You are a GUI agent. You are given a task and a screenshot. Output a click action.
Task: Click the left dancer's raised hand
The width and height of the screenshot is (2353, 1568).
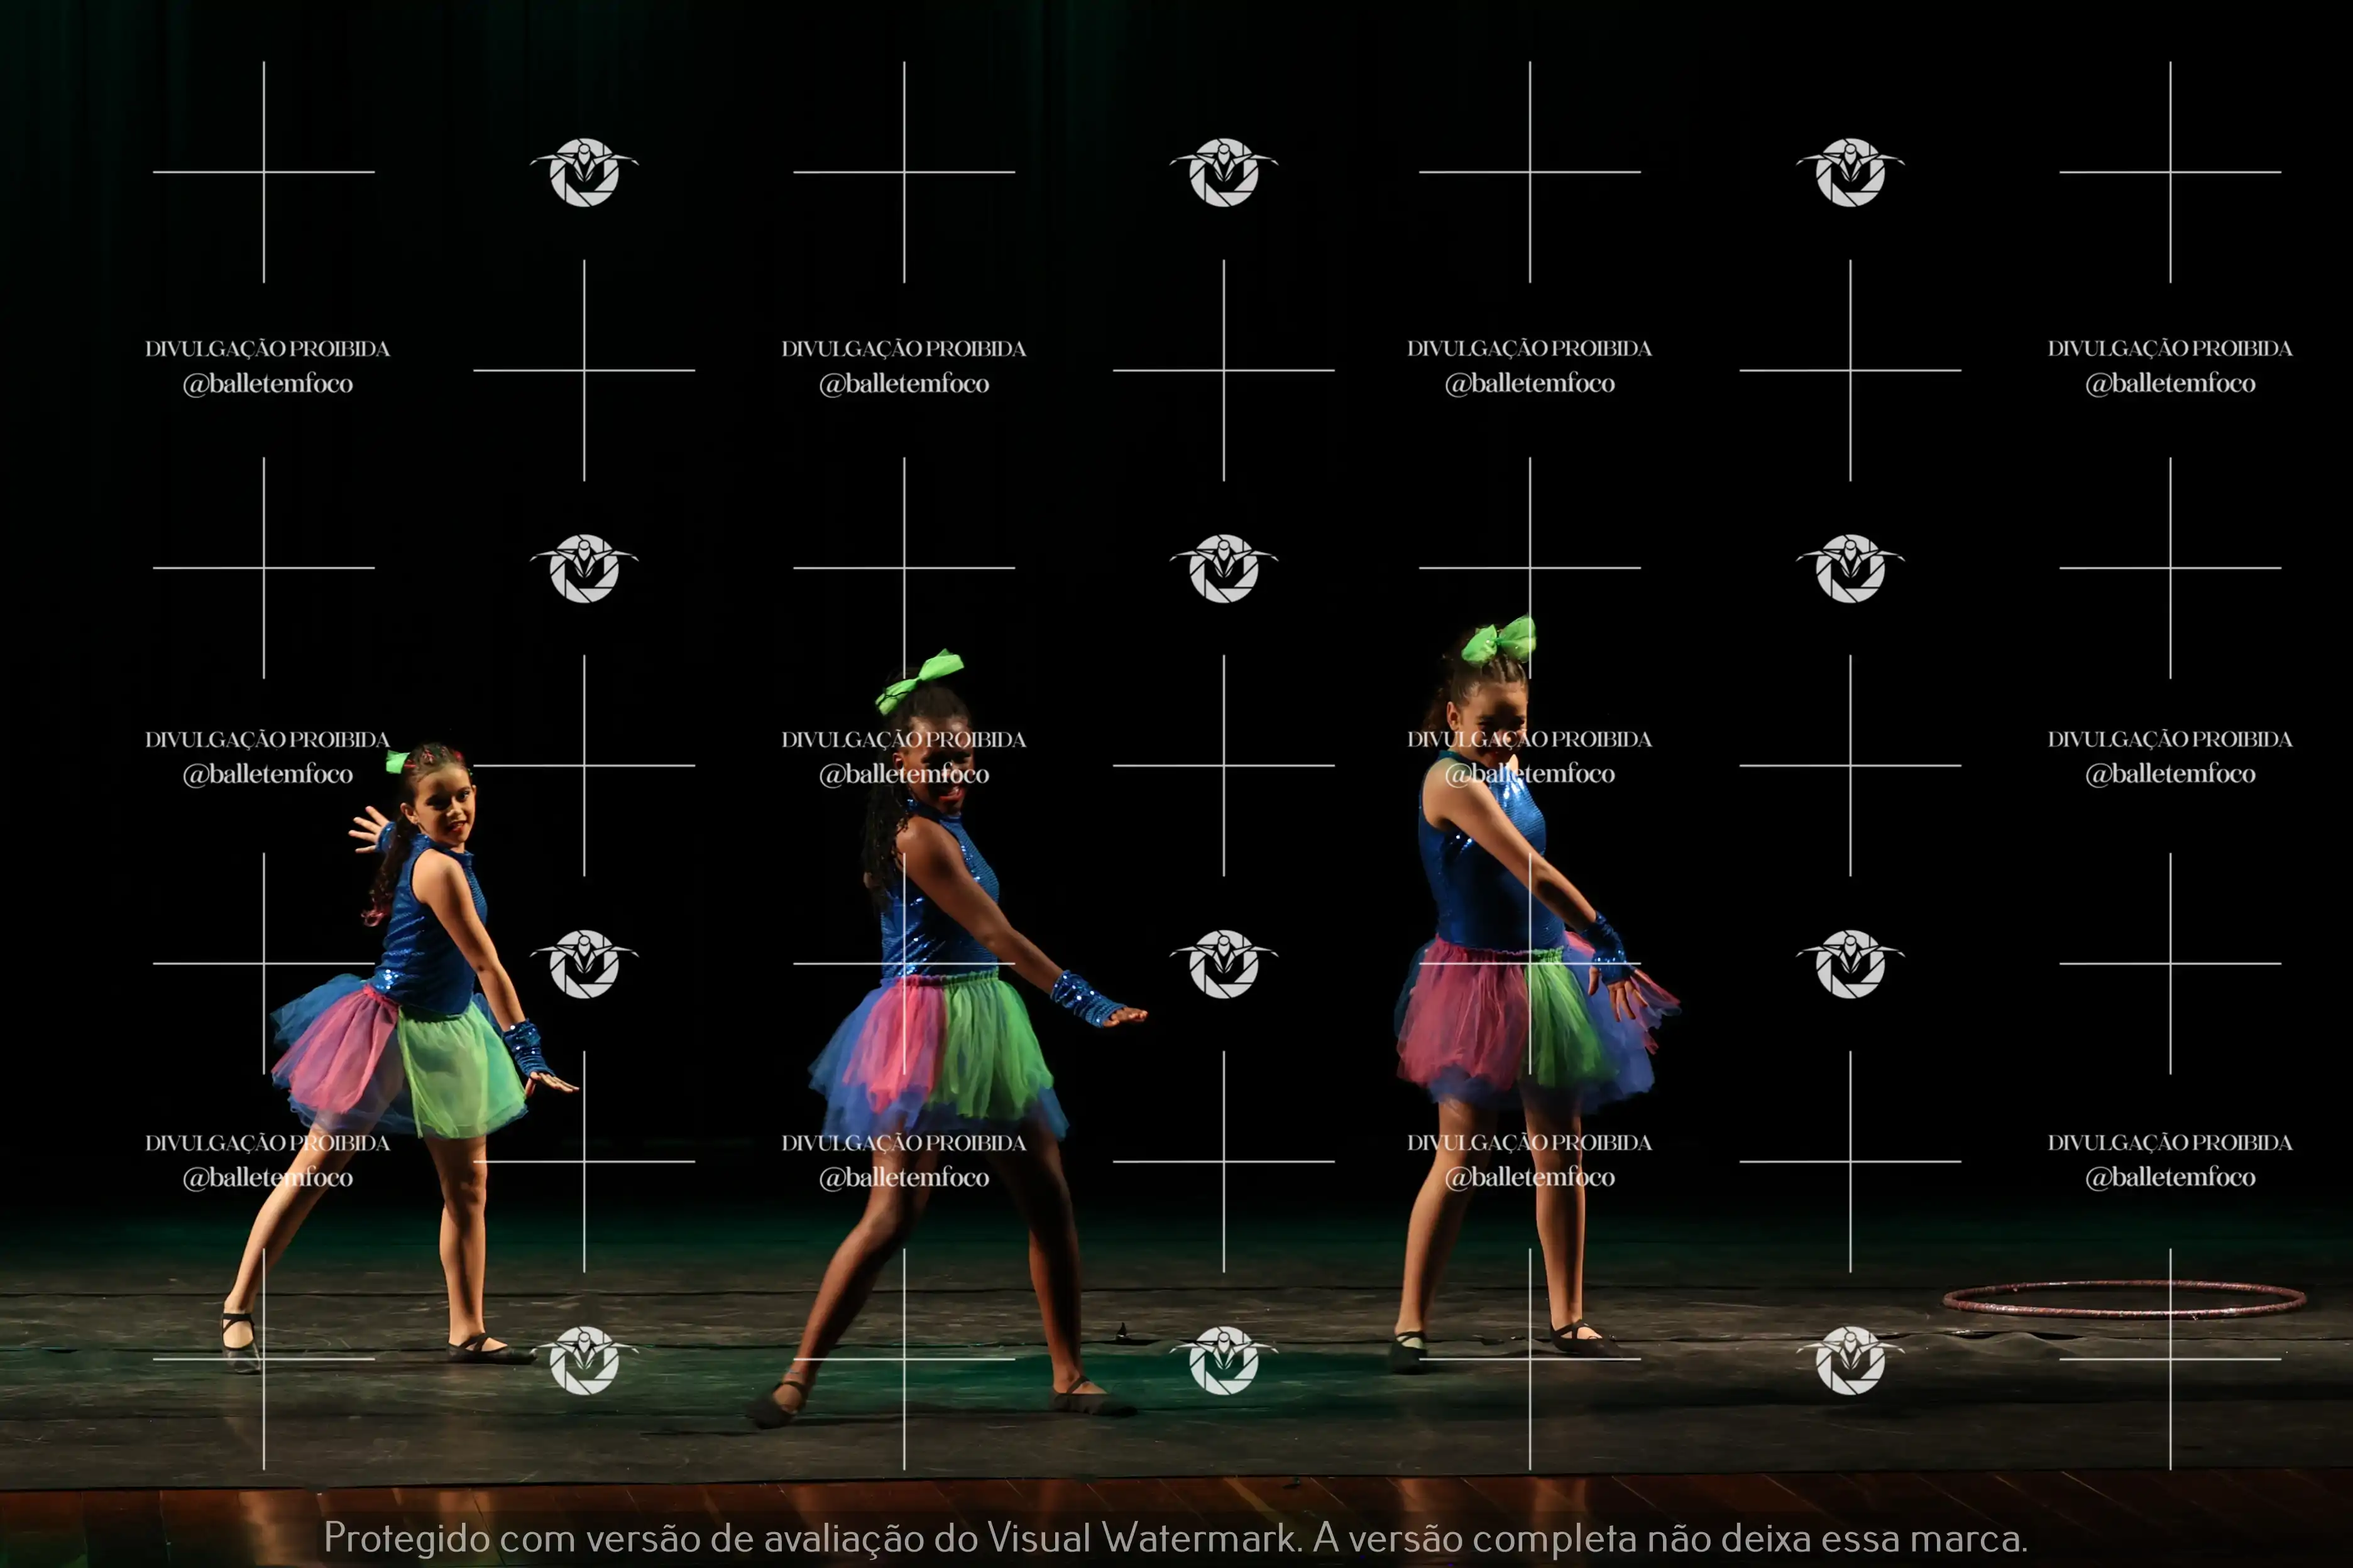(370, 831)
